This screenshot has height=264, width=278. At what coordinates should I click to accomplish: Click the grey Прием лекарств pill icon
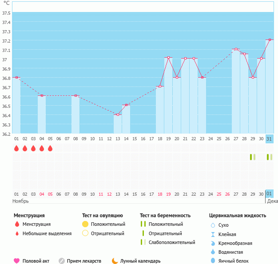coord(62,261)
